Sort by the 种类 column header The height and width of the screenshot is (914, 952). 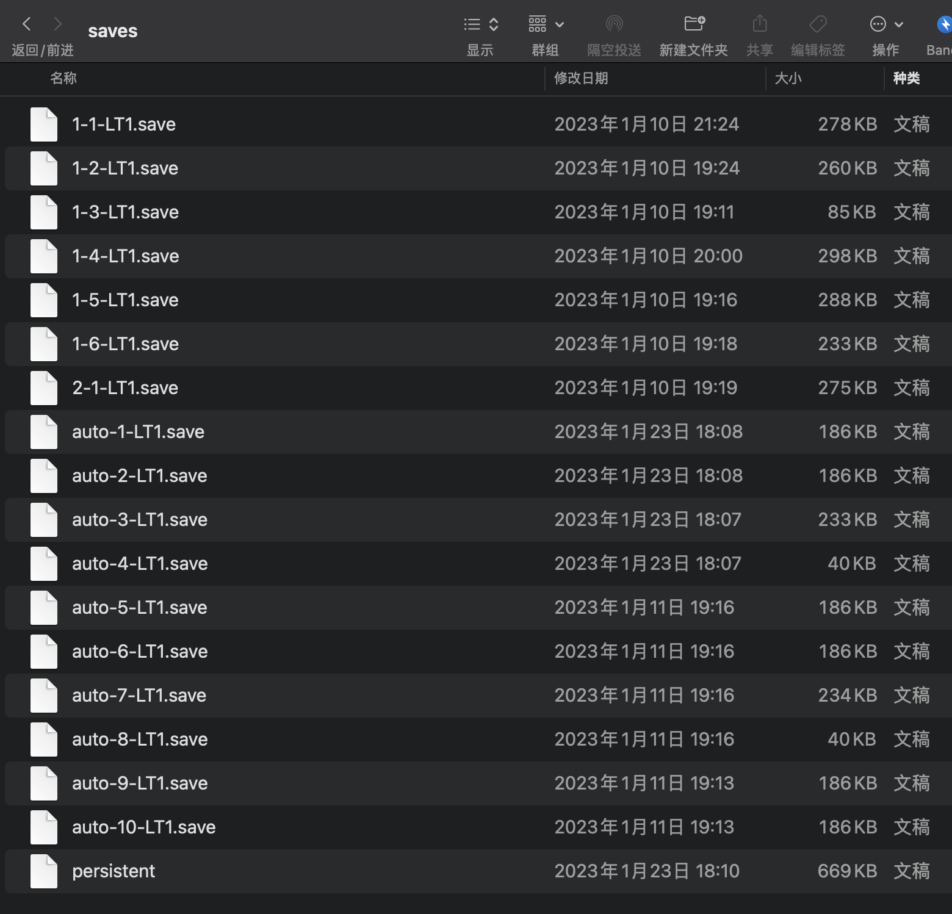[906, 78]
